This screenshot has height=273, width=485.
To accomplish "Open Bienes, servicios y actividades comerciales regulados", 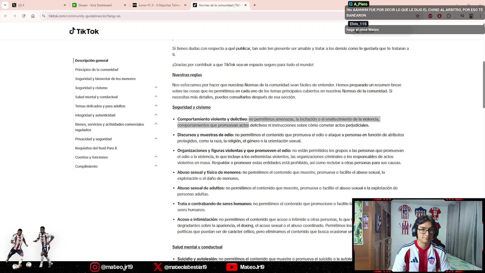I will click(110, 127).
